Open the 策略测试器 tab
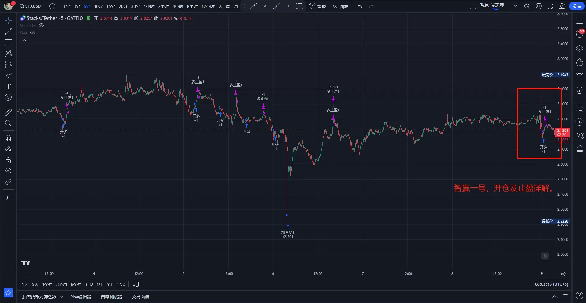Screen dimensions: 586x303 pos(111,297)
